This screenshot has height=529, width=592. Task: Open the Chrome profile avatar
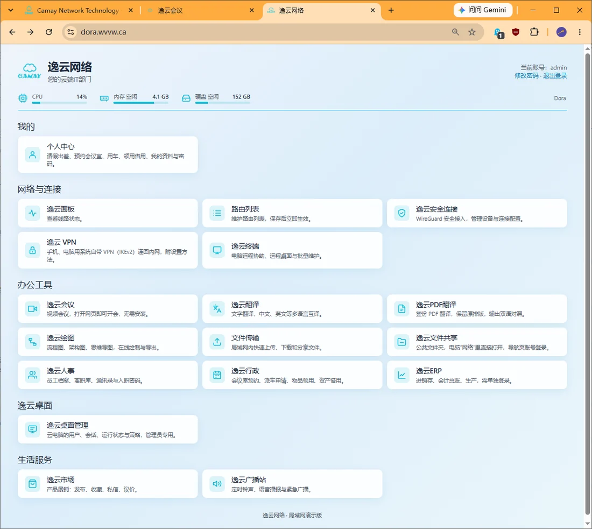pyautogui.click(x=561, y=32)
